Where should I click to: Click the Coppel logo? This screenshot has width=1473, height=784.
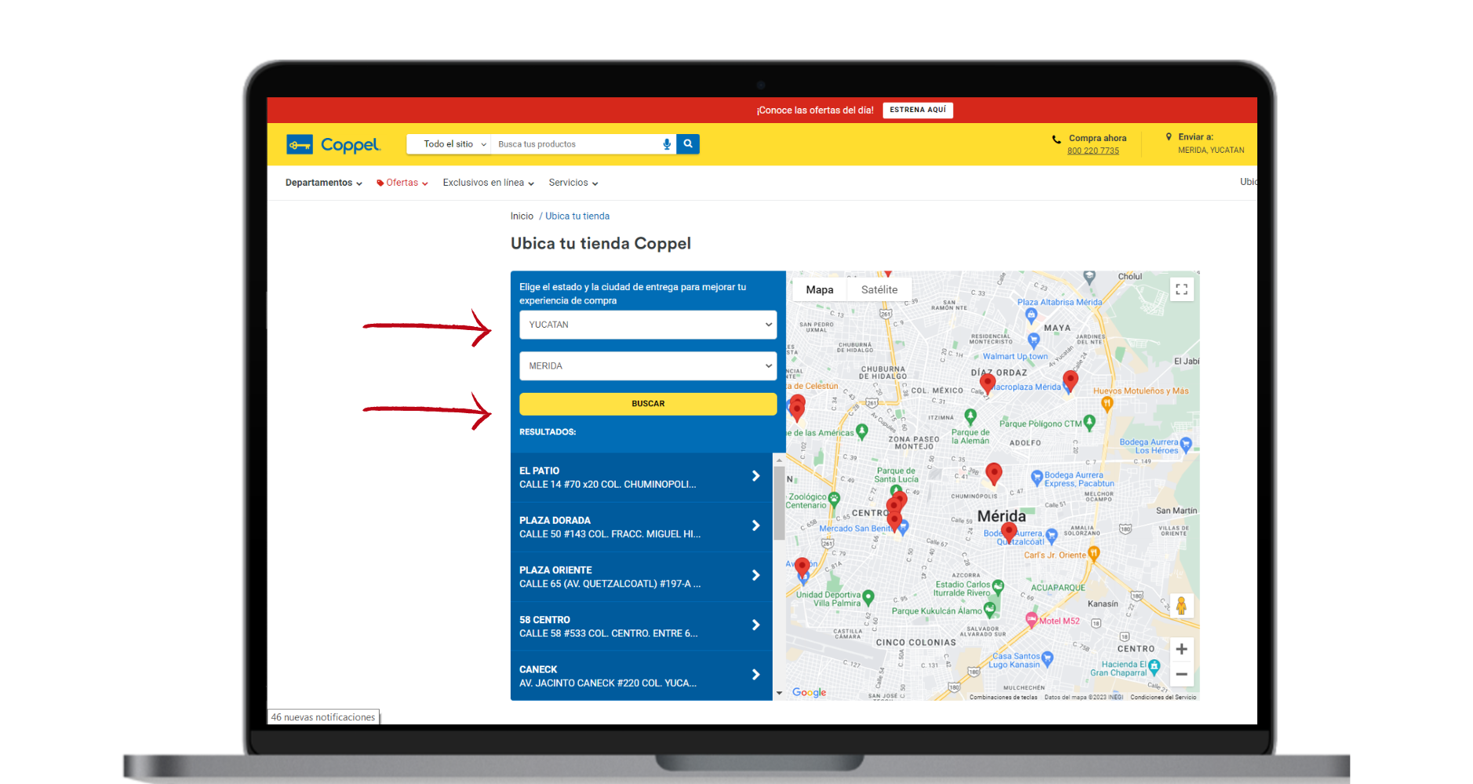tap(333, 143)
